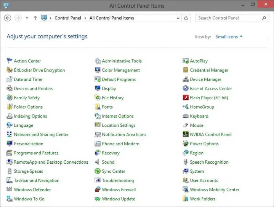
Task: Open the Flash Player red icon
Action: (x=186, y=98)
